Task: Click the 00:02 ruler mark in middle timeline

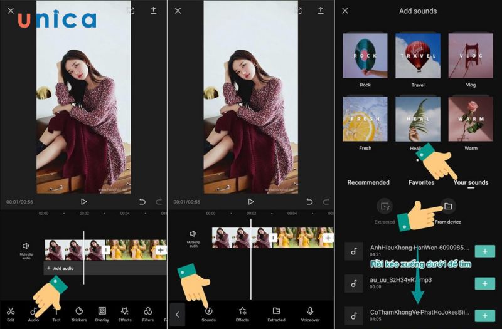Action: pyautogui.click(x=252, y=213)
